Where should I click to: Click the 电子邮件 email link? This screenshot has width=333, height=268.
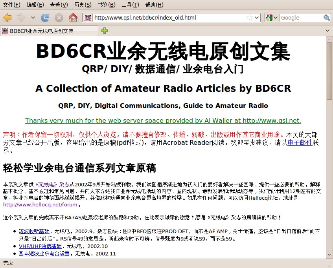(x=300, y=142)
